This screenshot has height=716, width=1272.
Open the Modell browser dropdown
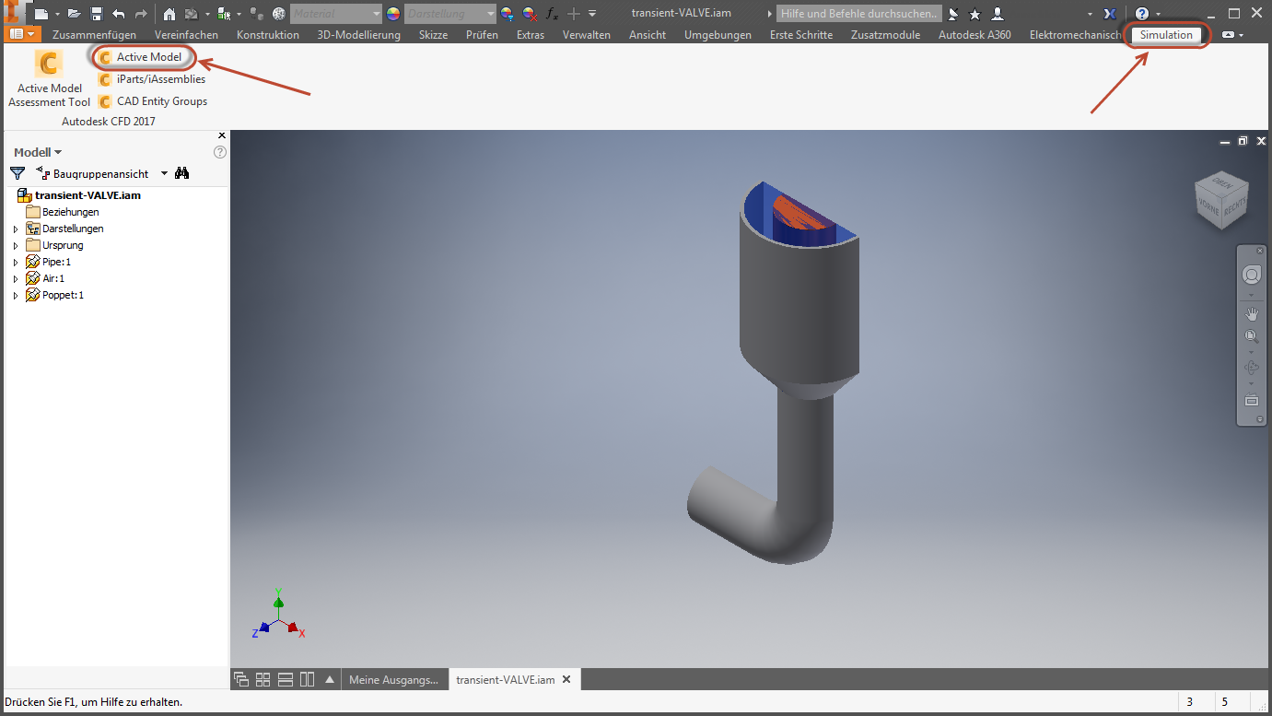[38, 152]
